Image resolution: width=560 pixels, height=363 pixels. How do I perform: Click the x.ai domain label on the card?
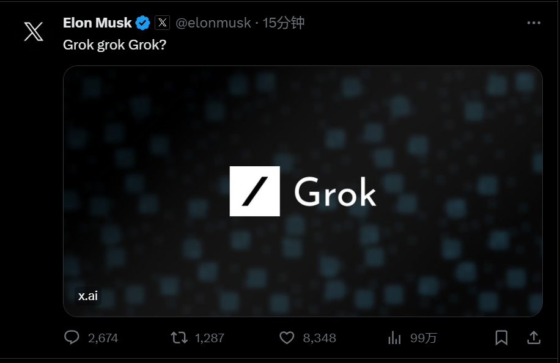point(88,296)
